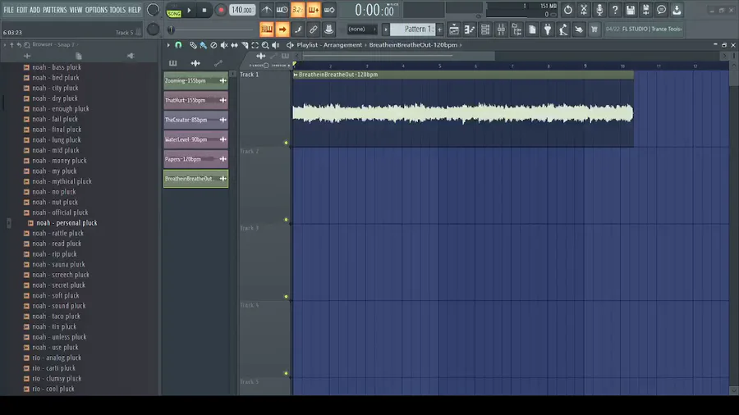739x415 pixels.
Task: Open plugin picker plug icon
Action: coord(548,30)
